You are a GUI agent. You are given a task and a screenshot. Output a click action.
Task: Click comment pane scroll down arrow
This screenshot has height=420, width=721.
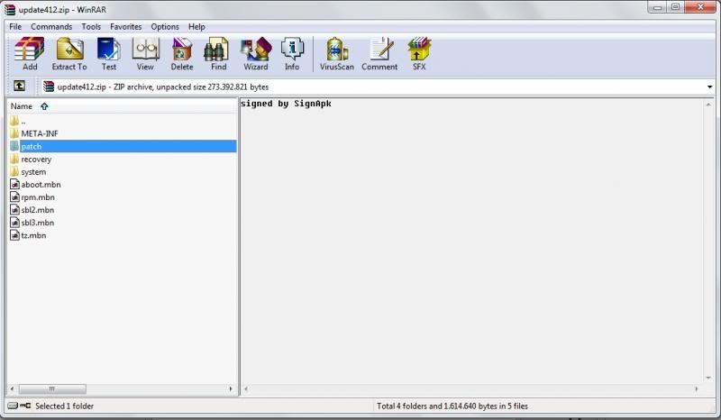click(x=708, y=378)
